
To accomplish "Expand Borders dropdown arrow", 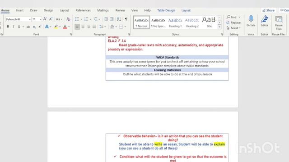I will (125, 27).
